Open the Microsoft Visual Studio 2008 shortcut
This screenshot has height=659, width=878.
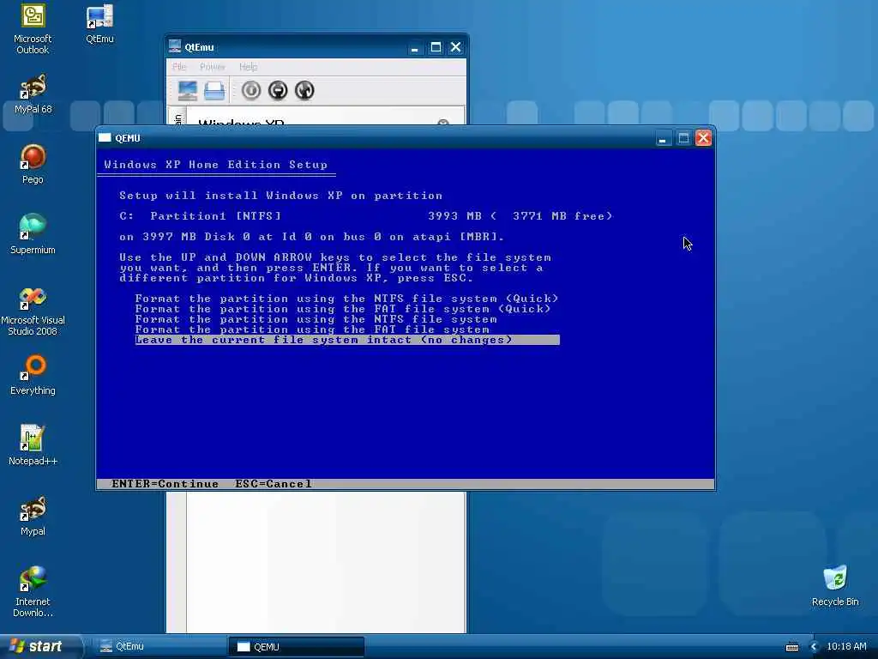pyautogui.click(x=33, y=311)
